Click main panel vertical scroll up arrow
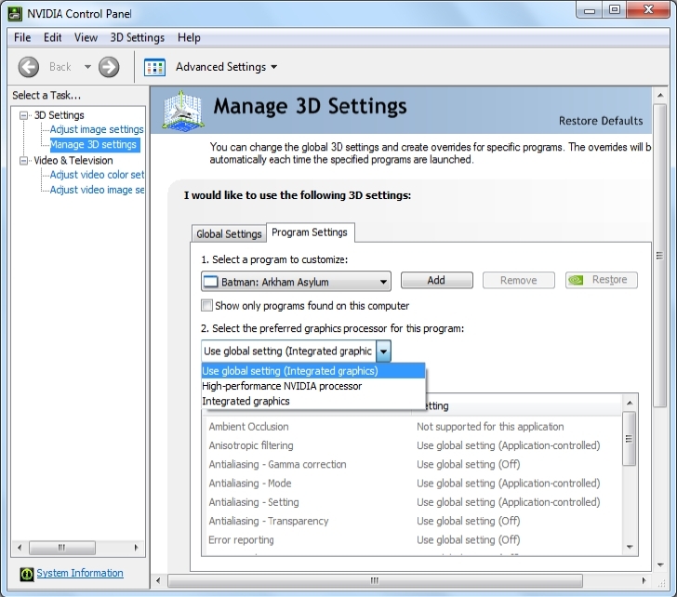Viewport: 677px width, 597px height. click(x=660, y=95)
